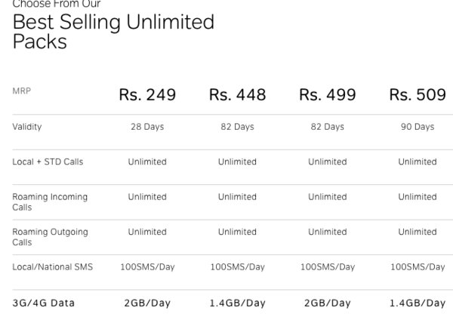Image resolution: width=453 pixels, height=314 pixels.
Task: Select the Validity row label
Action: coord(27,127)
